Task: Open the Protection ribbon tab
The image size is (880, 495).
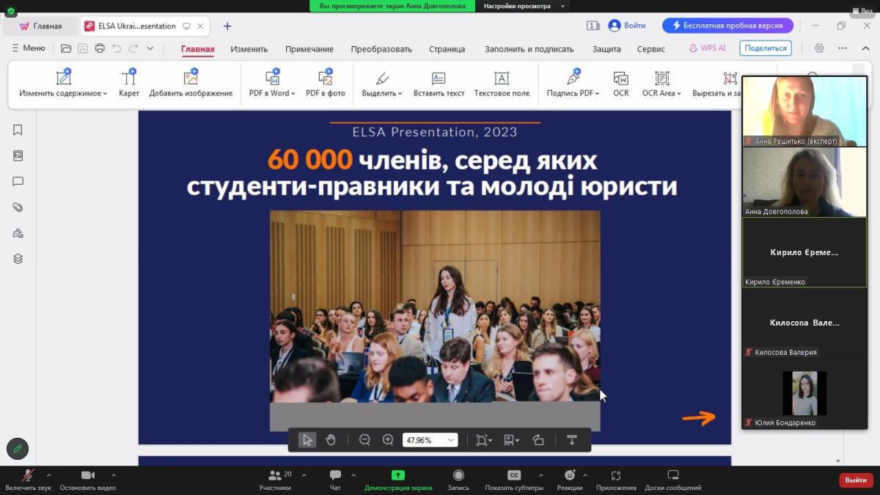Action: (x=606, y=49)
